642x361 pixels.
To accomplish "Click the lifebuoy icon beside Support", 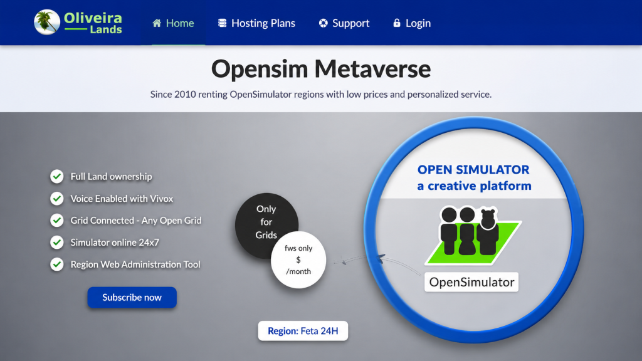I will [324, 23].
